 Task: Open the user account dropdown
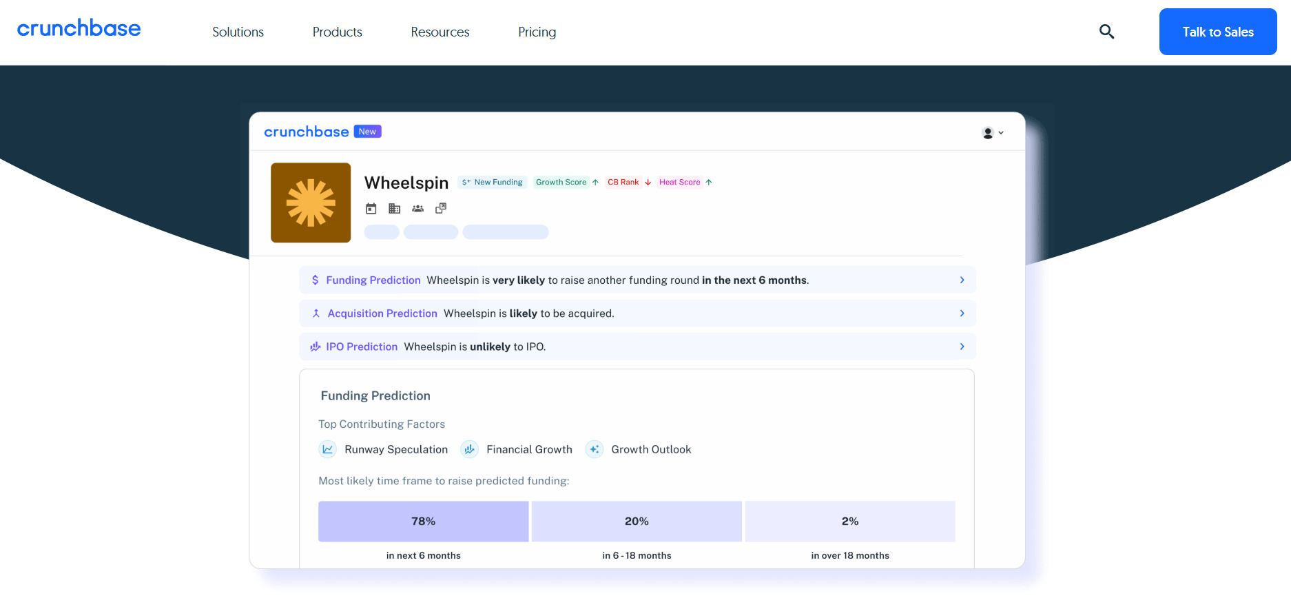point(993,132)
